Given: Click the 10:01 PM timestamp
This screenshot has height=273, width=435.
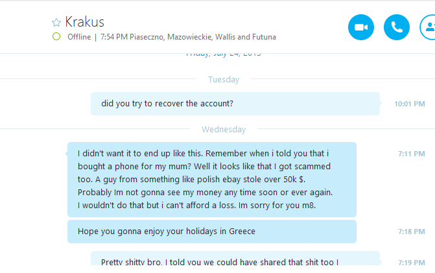Looking at the screenshot, I should (410, 104).
